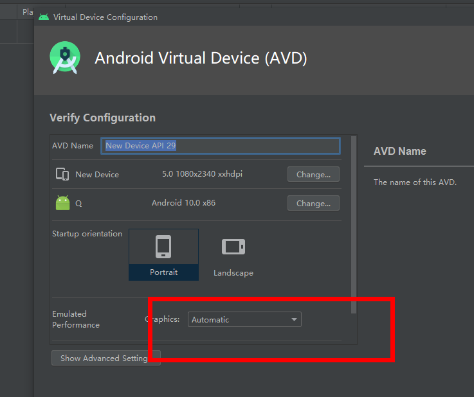
Task: Click the landscape phone icon
Action: tap(233, 247)
